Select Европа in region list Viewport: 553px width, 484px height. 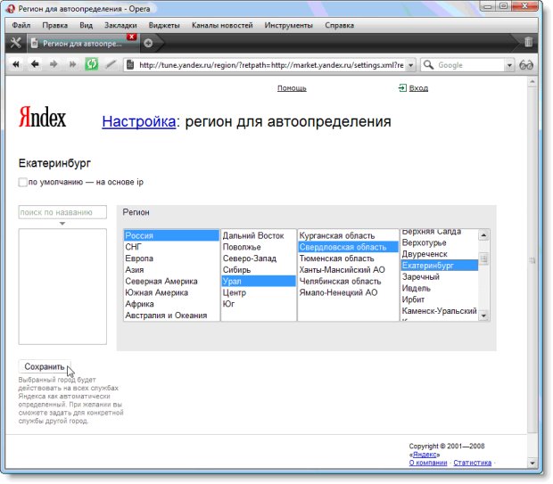[x=172, y=258]
